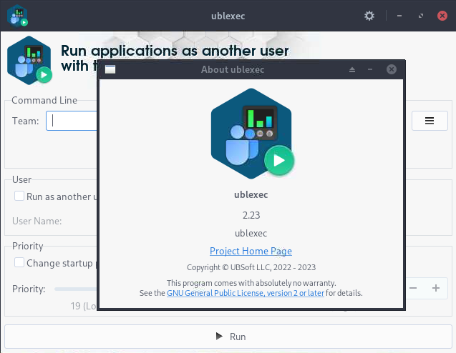Increase priority with the plus button
Screen dimensions: 456x353
(435, 288)
